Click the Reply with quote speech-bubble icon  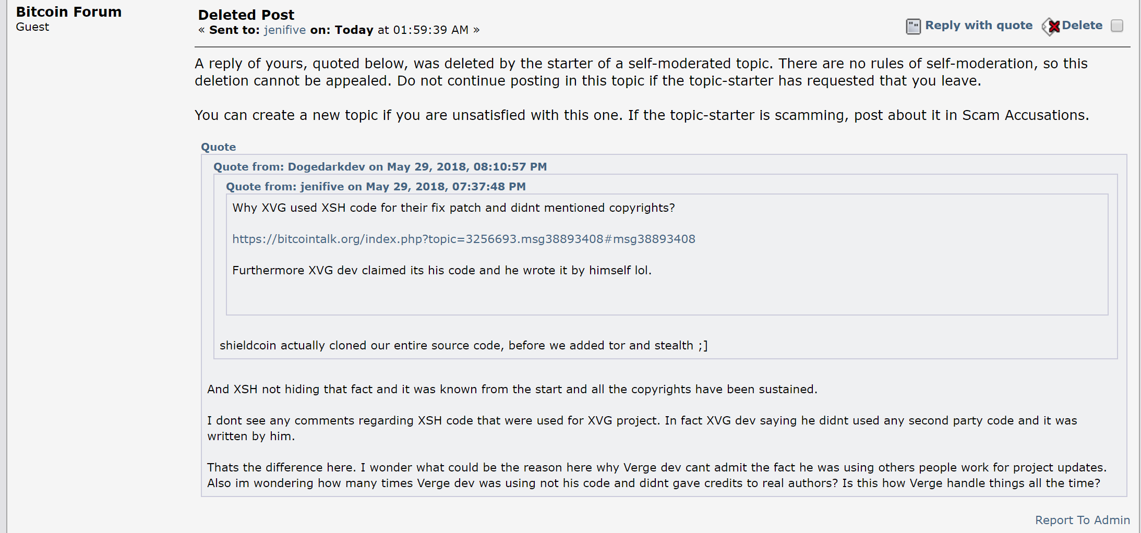click(x=913, y=26)
